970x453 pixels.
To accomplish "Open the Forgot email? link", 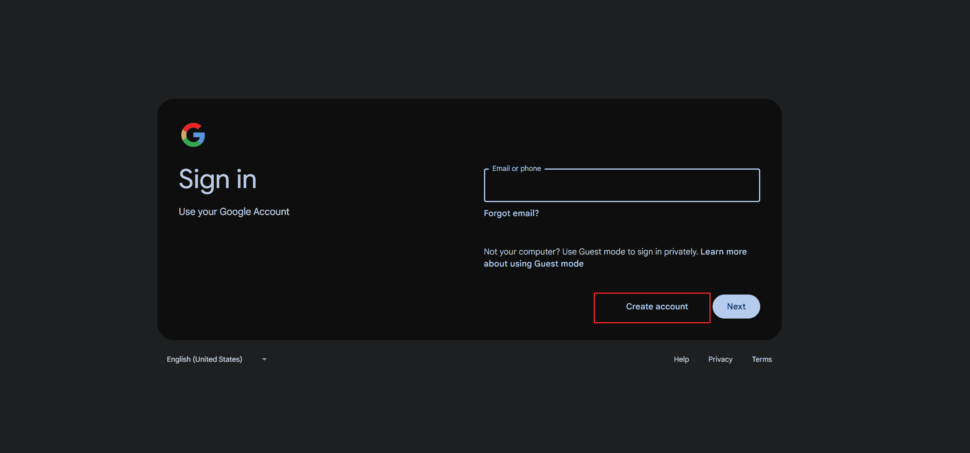I will tap(511, 213).
